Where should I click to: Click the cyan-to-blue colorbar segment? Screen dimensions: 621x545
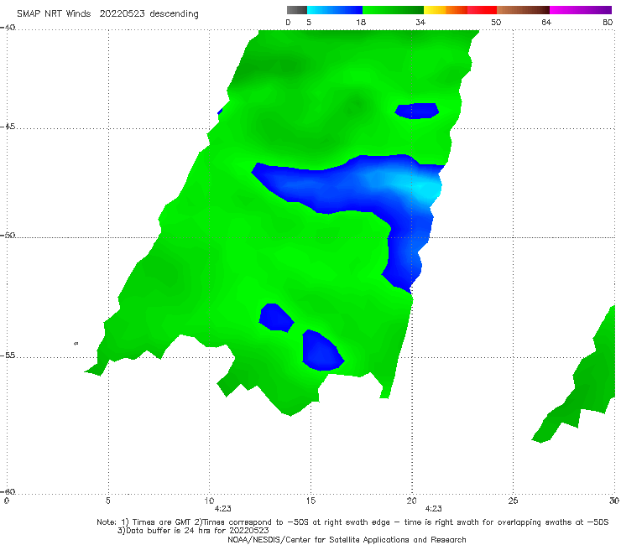tap(335, 10)
